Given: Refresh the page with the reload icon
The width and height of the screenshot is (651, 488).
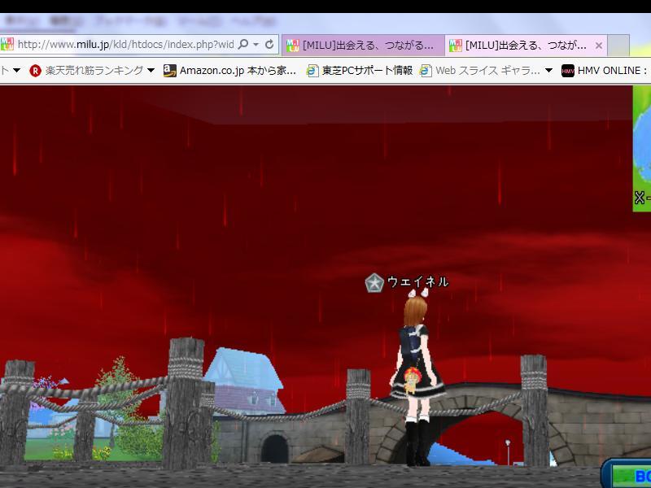Looking at the screenshot, I should tap(269, 45).
